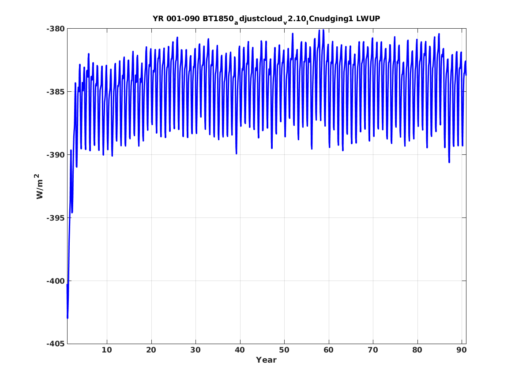515x386 pixels.
Task: Click the x-axis tick label 10
Action: [107, 350]
